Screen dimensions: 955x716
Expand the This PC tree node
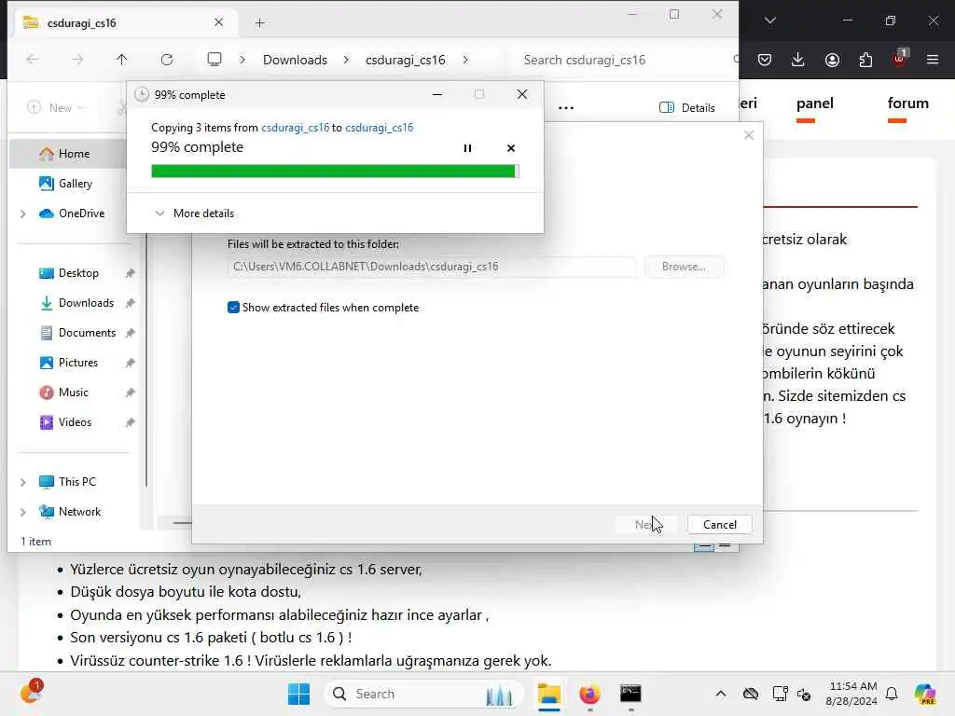pos(23,482)
